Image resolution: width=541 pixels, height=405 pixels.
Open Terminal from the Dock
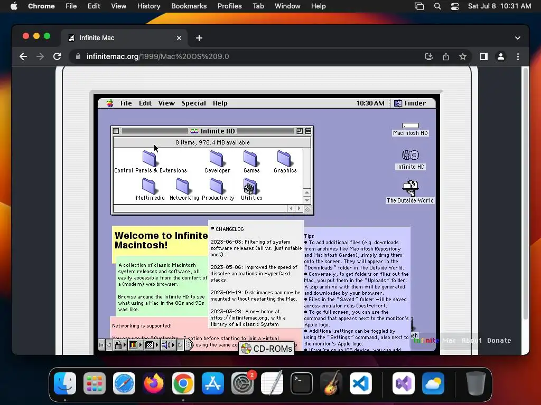pos(302,383)
